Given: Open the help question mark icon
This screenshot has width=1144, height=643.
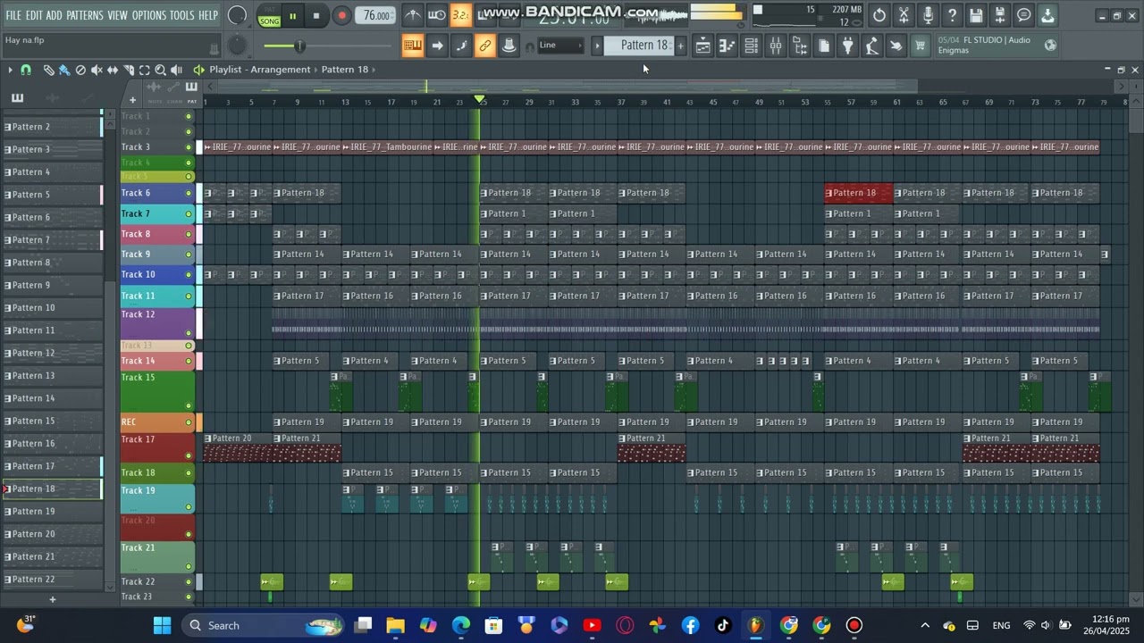Looking at the screenshot, I should pyautogui.click(x=952, y=15).
